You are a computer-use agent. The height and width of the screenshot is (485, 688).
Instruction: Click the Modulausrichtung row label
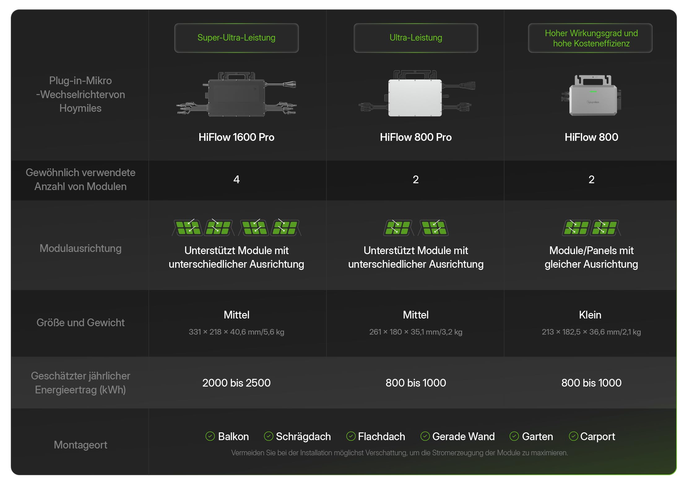point(80,249)
